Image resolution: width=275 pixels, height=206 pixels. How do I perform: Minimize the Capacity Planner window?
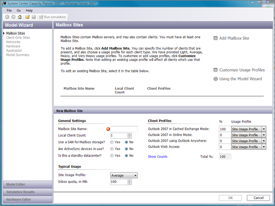pyautogui.click(x=252, y=3)
